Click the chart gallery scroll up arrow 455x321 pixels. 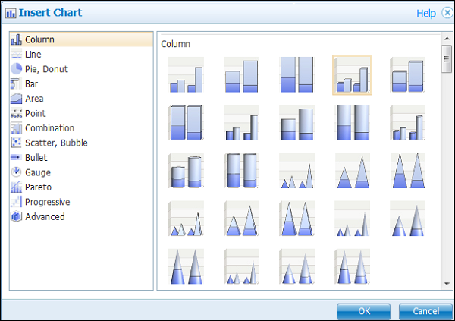(447, 39)
